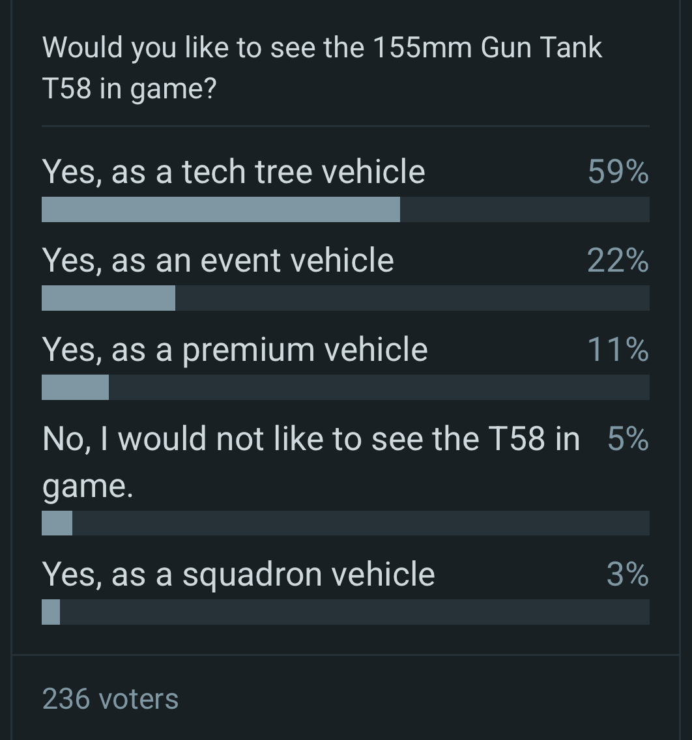
Task: Click the empty portion of squadron bar
Action: click(355, 612)
